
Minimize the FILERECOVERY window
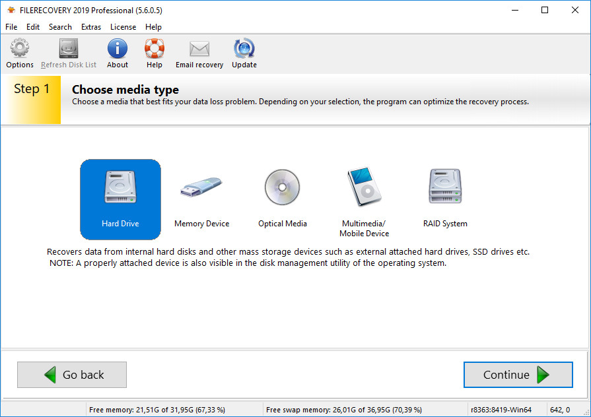pos(515,10)
